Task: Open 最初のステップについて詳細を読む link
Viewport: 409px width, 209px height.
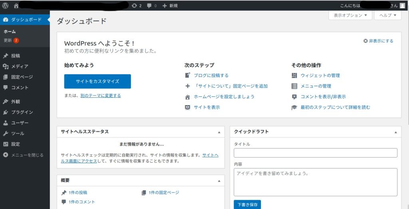Action: tap(336, 107)
